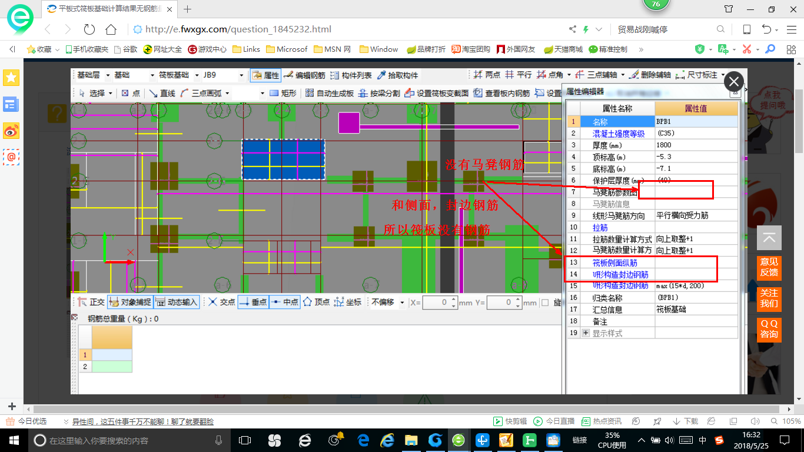Open sidebar favorites star icon

point(12,77)
